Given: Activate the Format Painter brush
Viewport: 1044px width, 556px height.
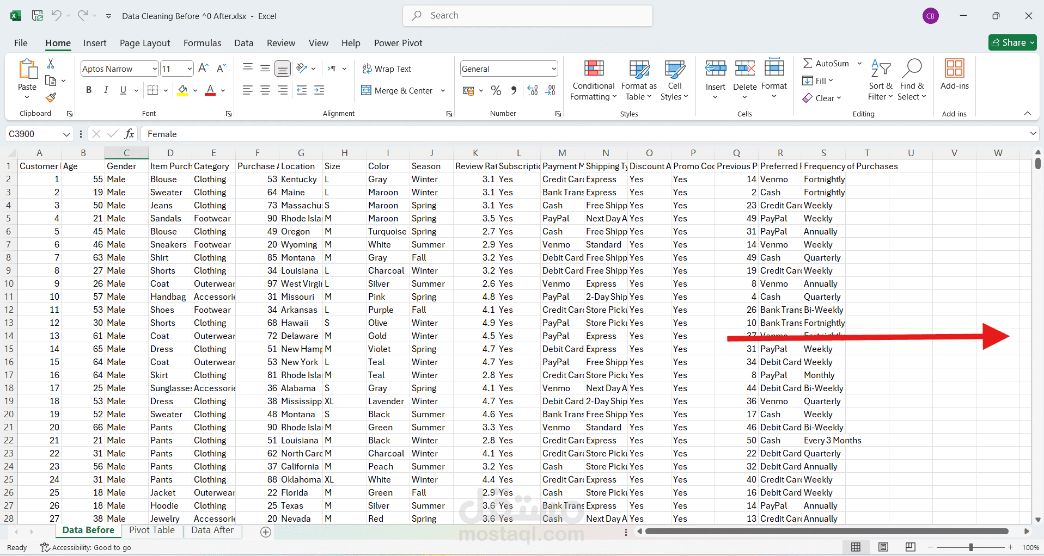Looking at the screenshot, I should 51,97.
